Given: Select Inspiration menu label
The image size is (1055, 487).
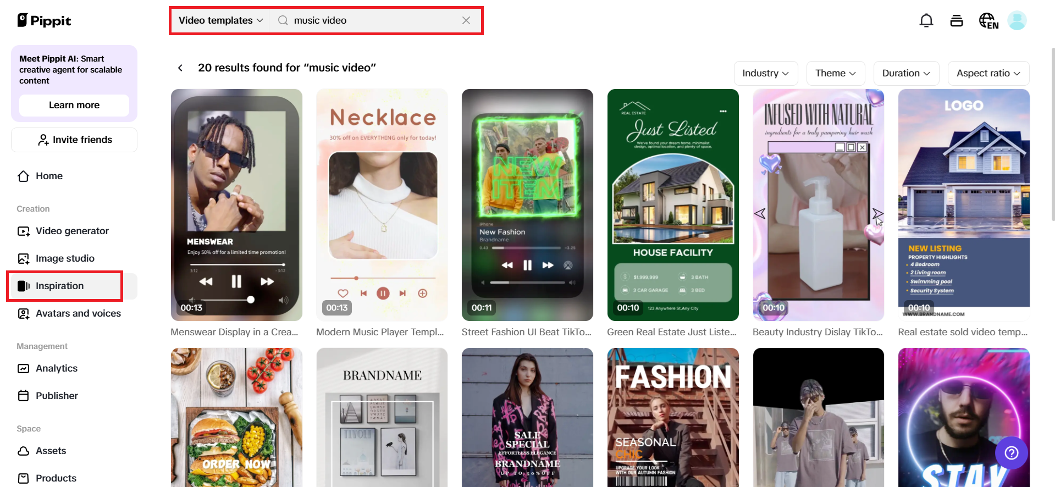Looking at the screenshot, I should [x=59, y=286].
